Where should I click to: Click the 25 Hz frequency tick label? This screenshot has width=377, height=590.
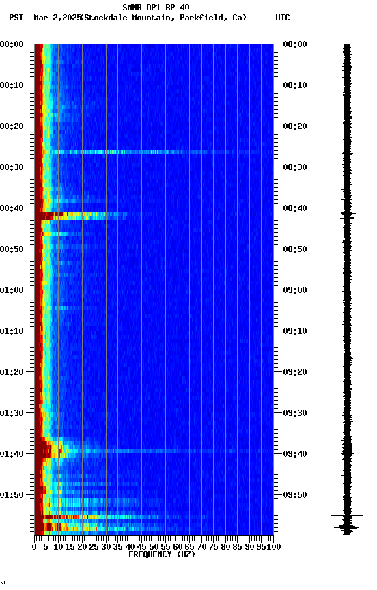[x=94, y=547]
